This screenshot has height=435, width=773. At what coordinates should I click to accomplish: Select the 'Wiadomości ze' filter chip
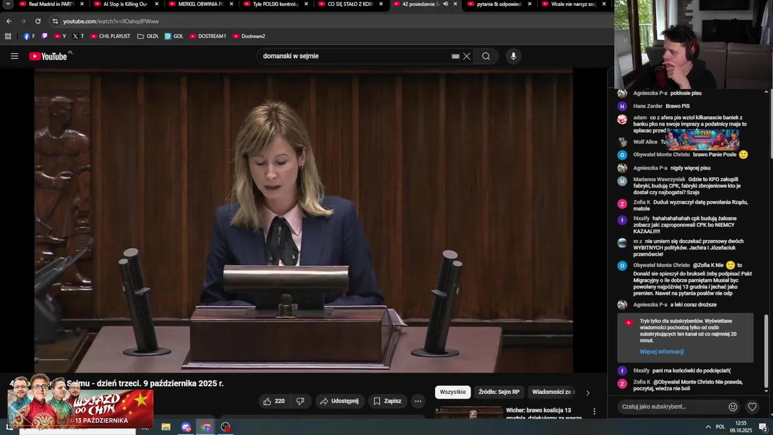pos(553,392)
